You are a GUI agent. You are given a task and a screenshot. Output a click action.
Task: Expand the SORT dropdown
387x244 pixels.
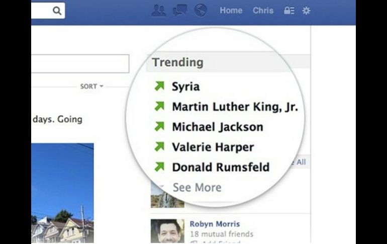pos(91,87)
